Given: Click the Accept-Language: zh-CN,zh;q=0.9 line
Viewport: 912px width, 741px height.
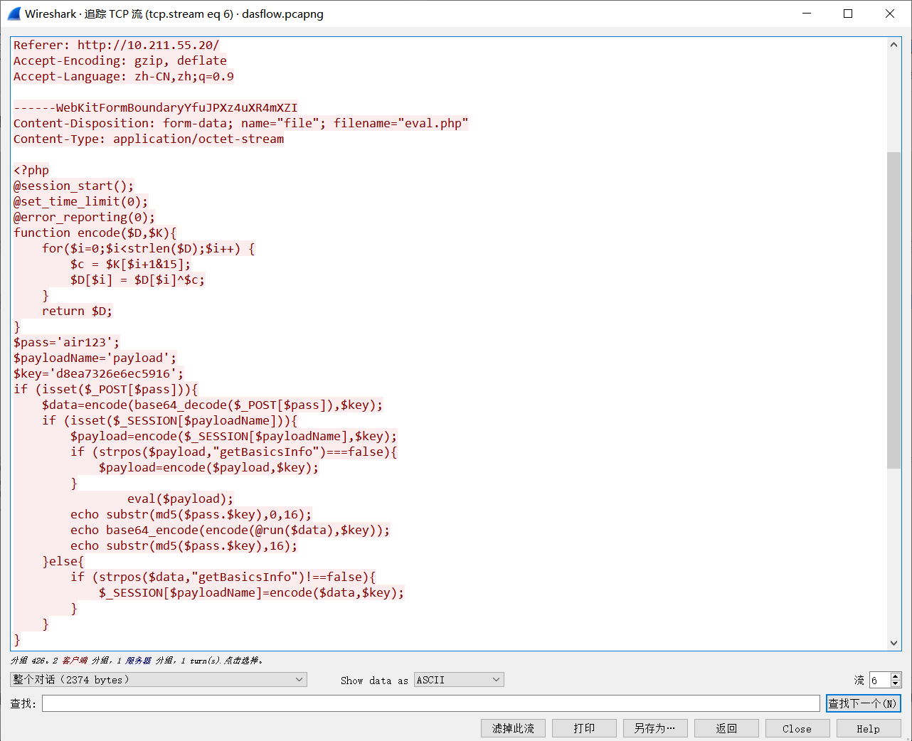Looking at the screenshot, I should point(124,76).
